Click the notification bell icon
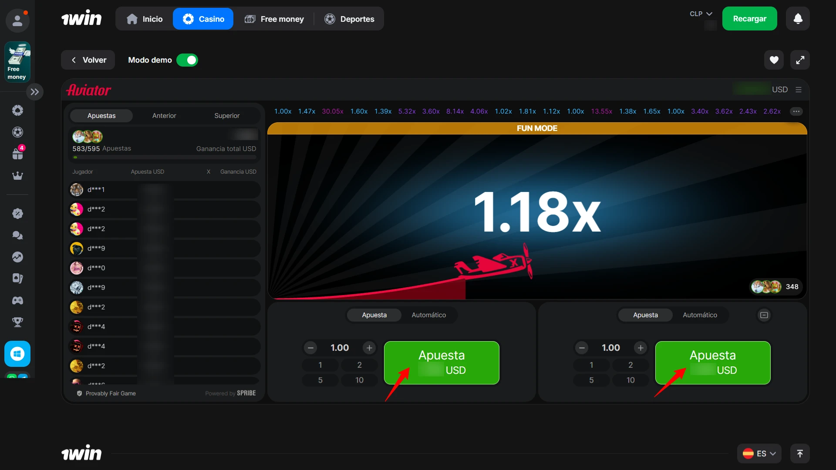Viewport: 836px width, 470px height. coord(798,19)
